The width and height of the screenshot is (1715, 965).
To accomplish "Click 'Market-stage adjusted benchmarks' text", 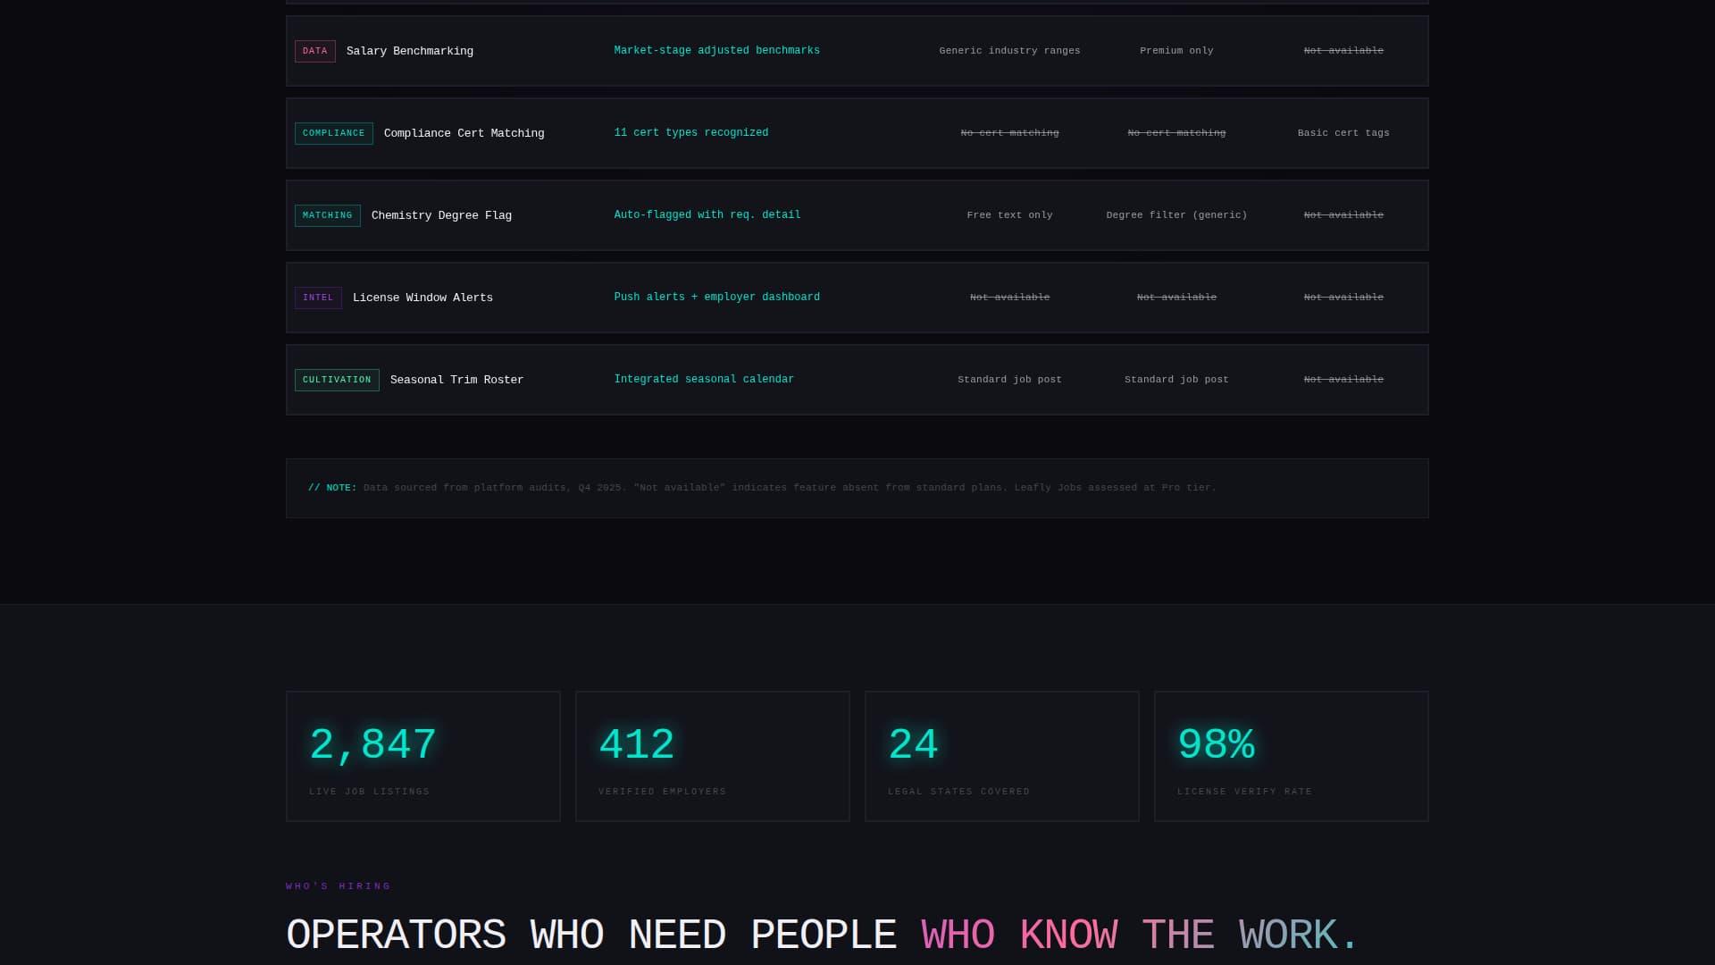I will pos(716,50).
